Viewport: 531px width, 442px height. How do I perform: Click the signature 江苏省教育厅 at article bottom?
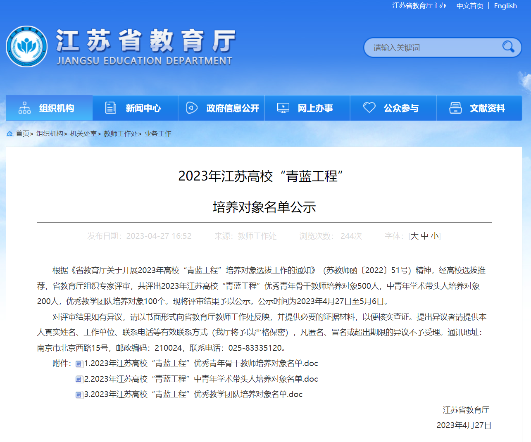pos(466,410)
